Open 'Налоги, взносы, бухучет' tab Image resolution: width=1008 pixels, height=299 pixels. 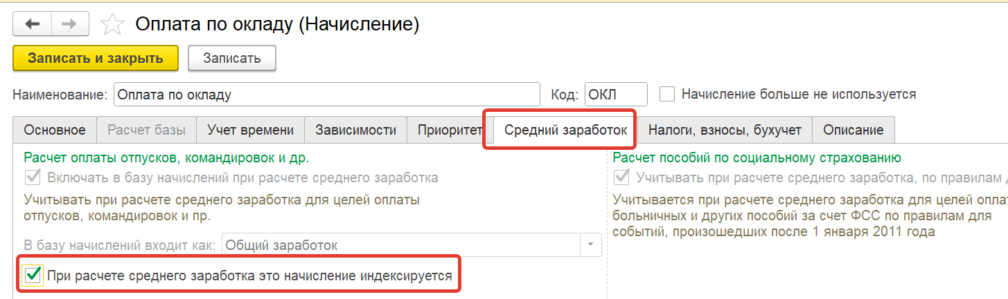[x=725, y=130]
